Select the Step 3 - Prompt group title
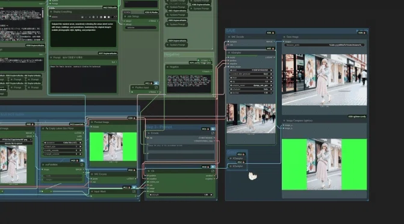 pyautogui.click(x=159, y=127)
